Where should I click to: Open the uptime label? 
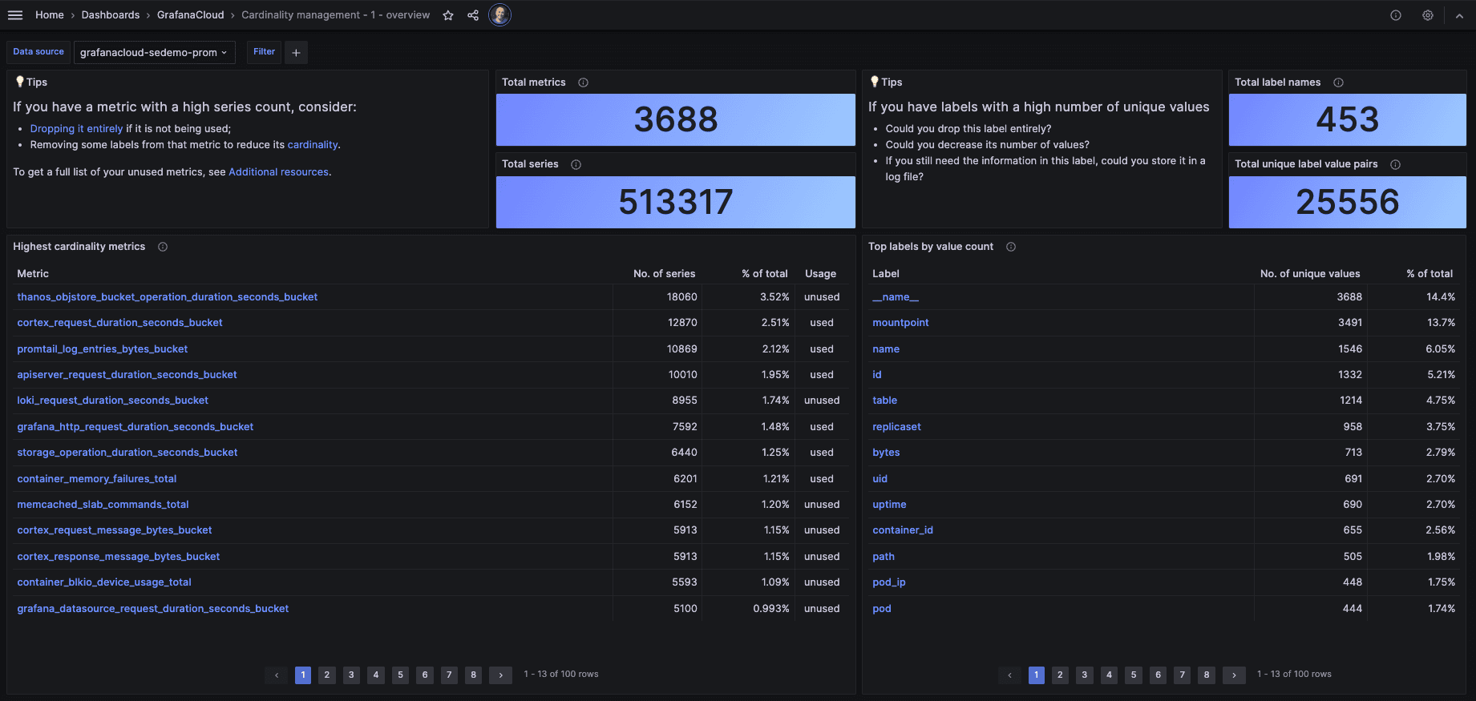coord(889,505)
